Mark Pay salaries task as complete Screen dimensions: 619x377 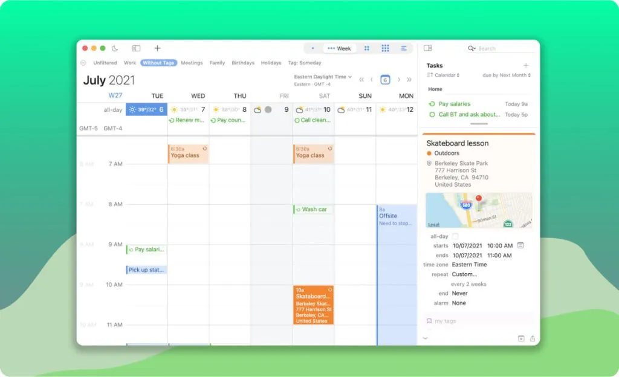pos(432,104)
